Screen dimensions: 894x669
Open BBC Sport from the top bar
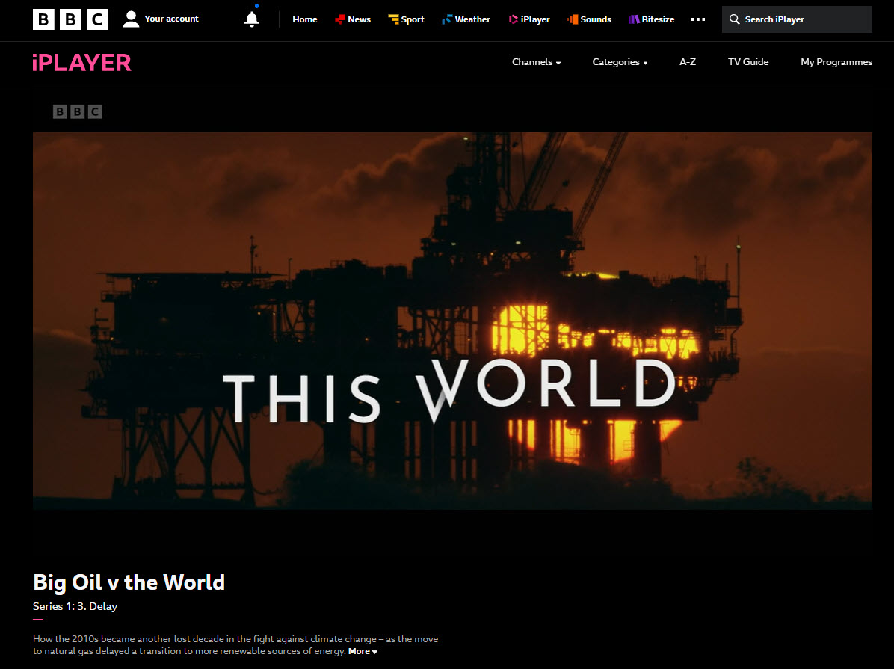(x=406, y=19)
